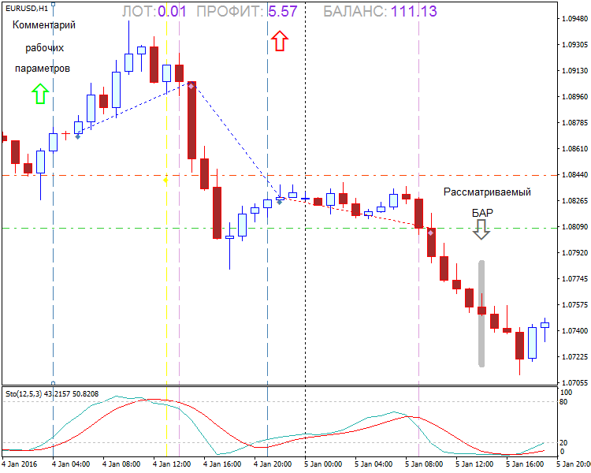Select the pink diamond near 5 Jan 08:00
The height and width of the screenshot is (473, 591).
[431, 233]
